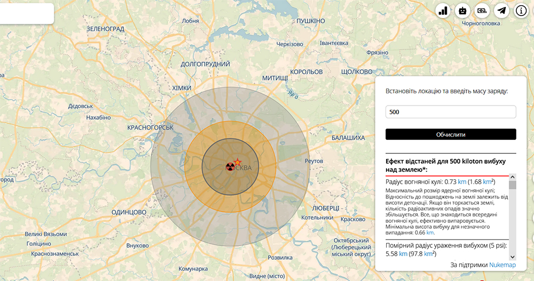Click the red star Moscow city marker

[238, 162]
